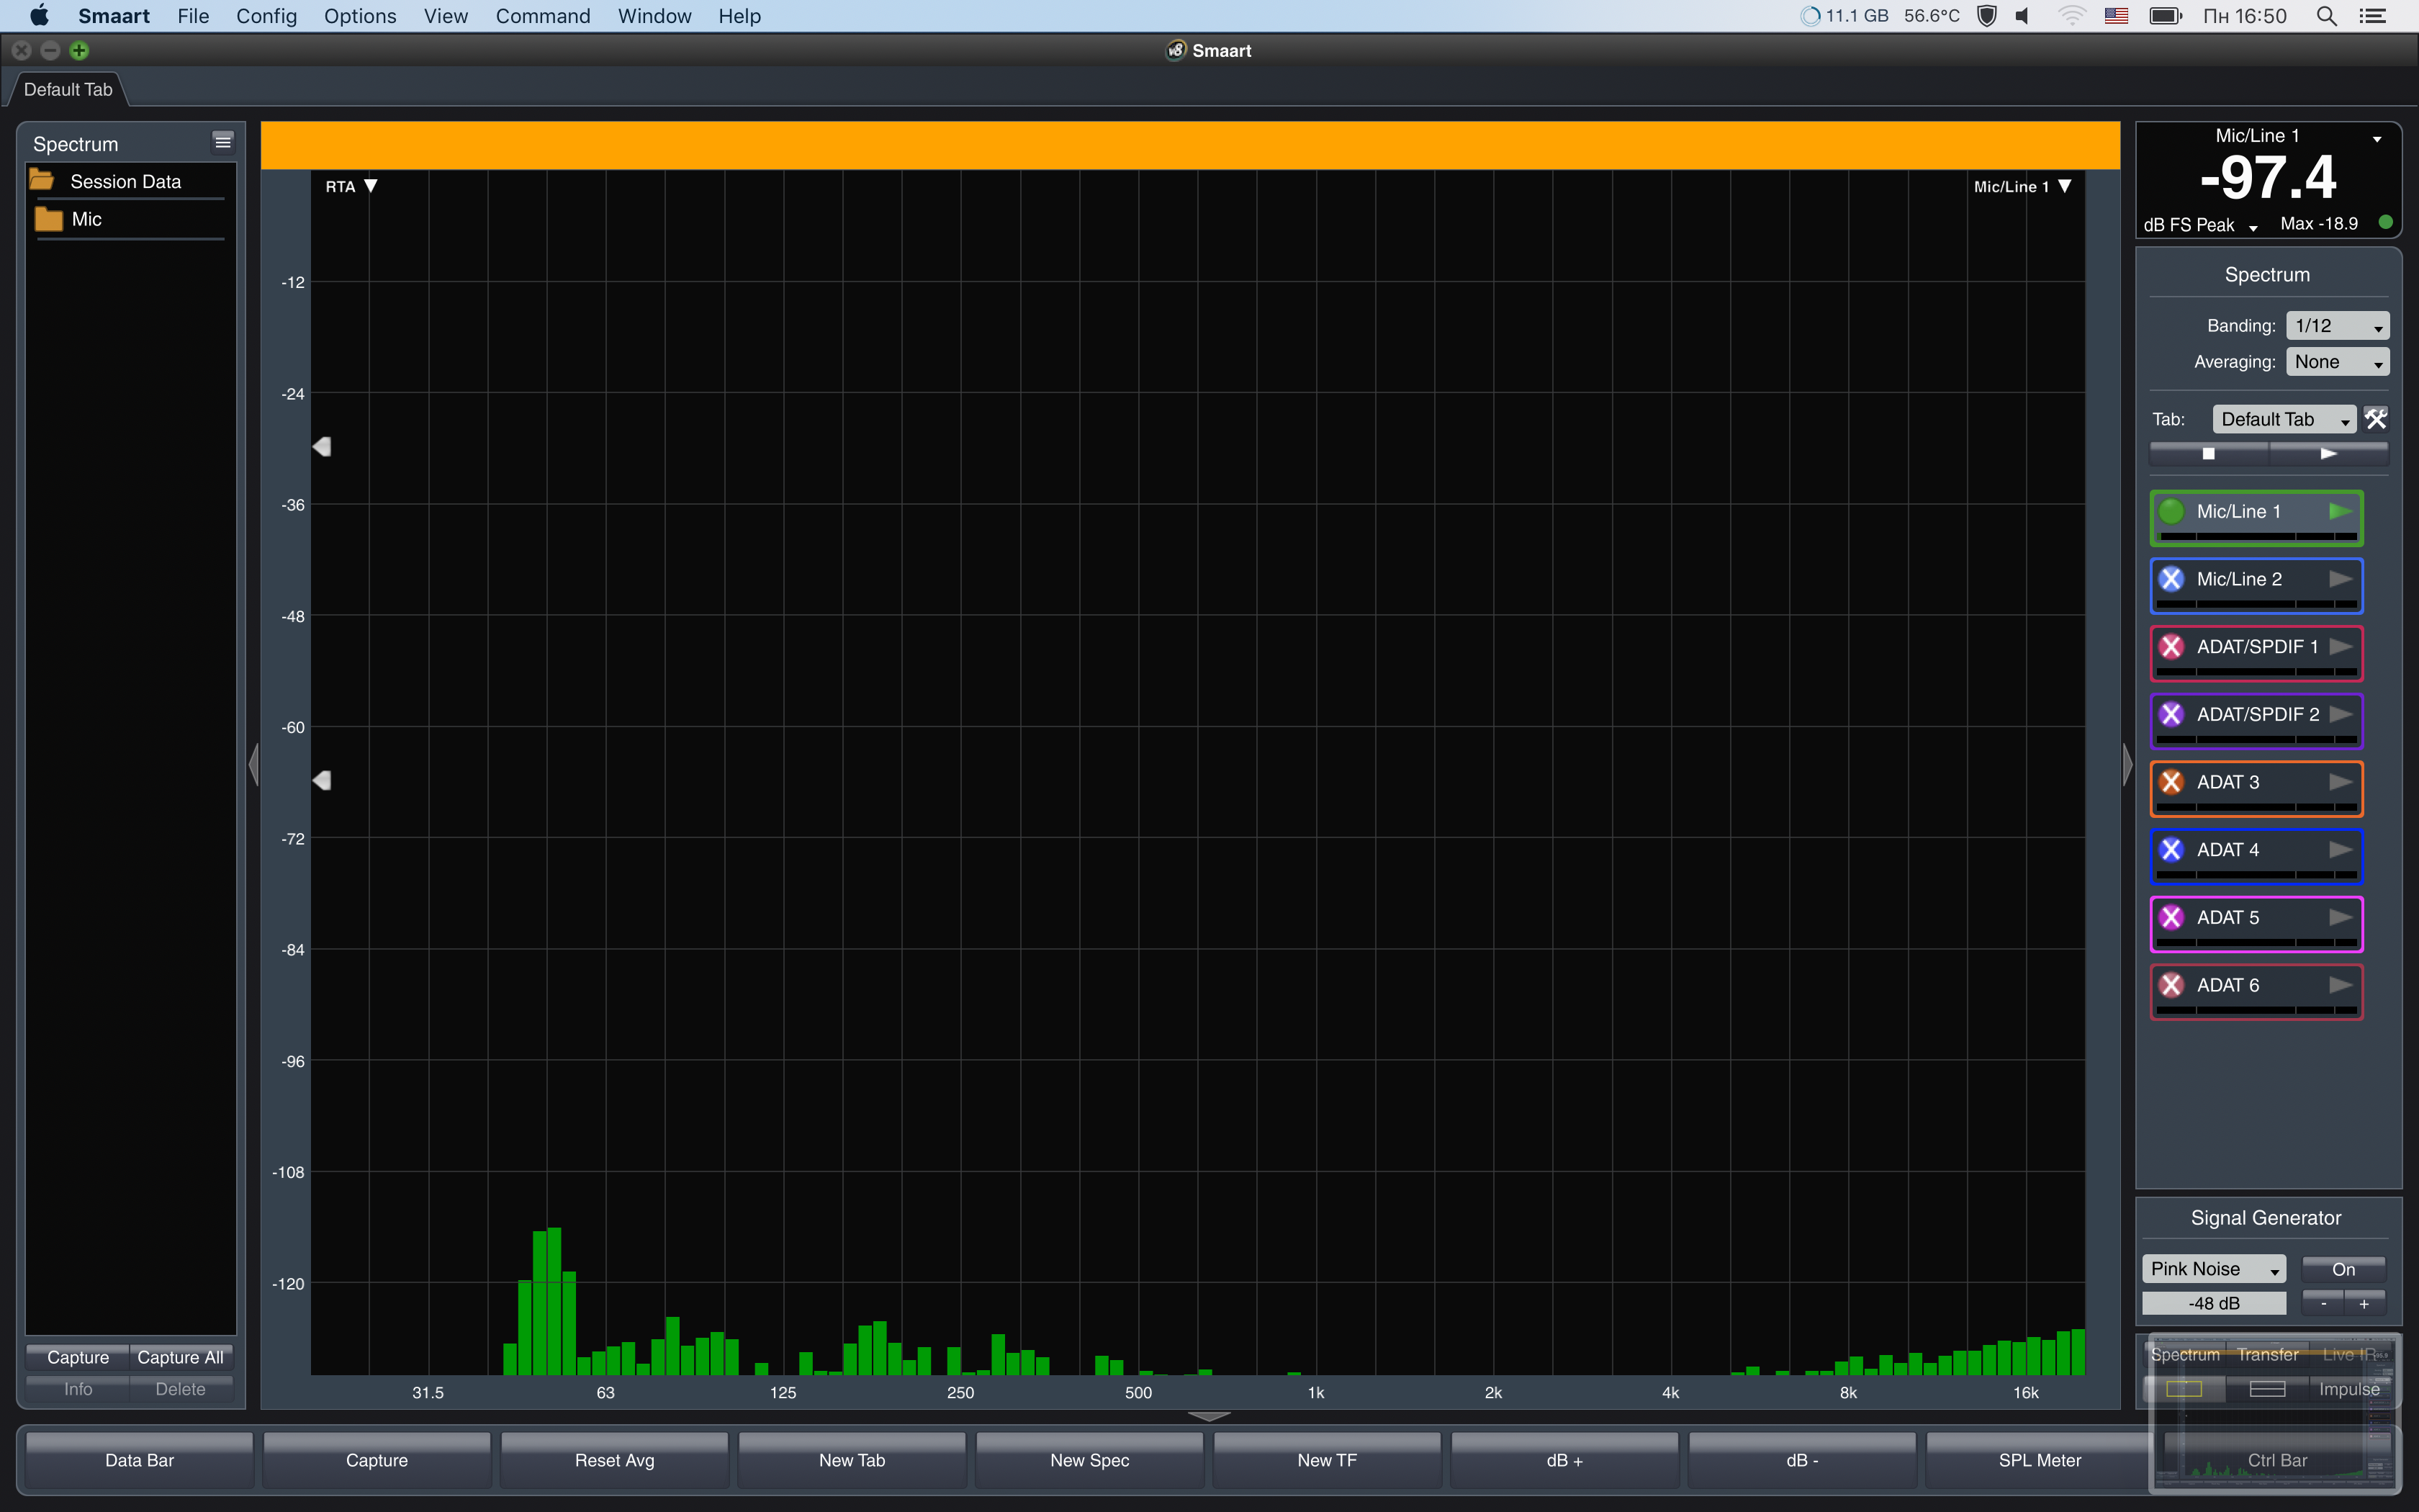The image size is (2419, 1512).
Task: Open the Options menu
Action: click(x=360, y=16)
